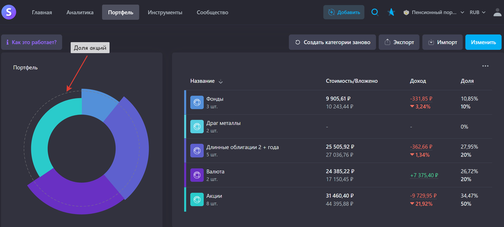Click the Фонды category icon
This screenshot has height=227, width=504.
tap(197, 102)
